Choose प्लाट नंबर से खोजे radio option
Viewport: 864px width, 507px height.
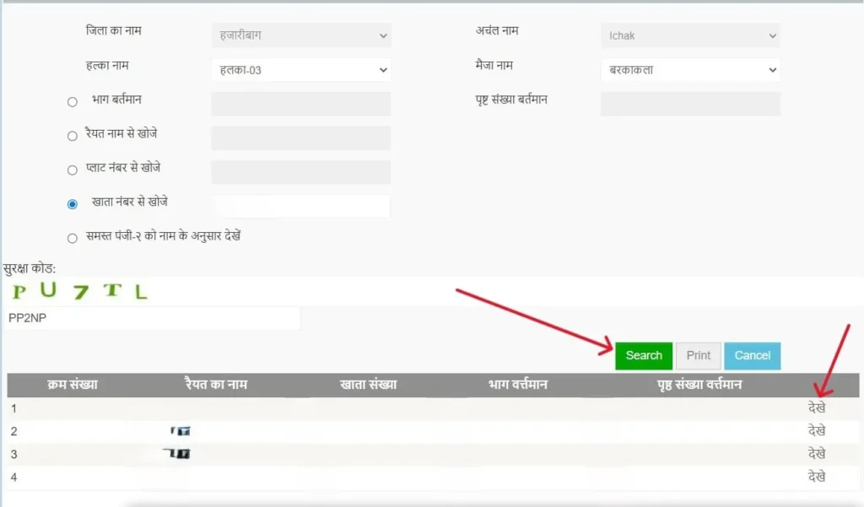pos(72,170)
